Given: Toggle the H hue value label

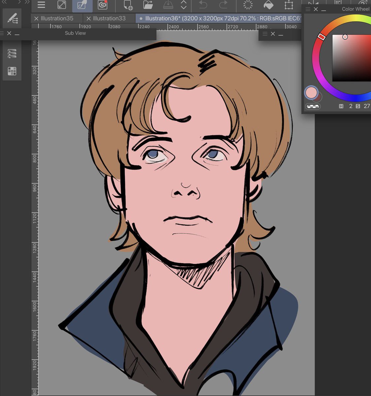Looking at the screenshot, I should (341, 106).
